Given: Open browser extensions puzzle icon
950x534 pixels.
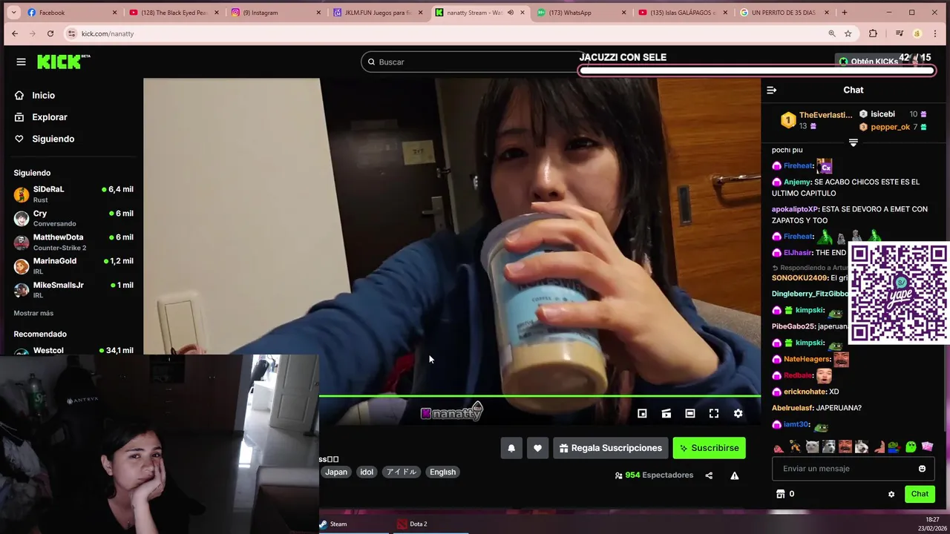Looking at the screenshot, I should 873,33.
